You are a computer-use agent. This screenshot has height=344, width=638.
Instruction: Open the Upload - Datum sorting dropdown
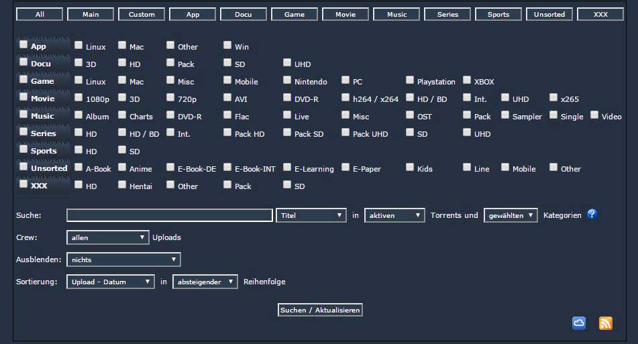point(111,282)
